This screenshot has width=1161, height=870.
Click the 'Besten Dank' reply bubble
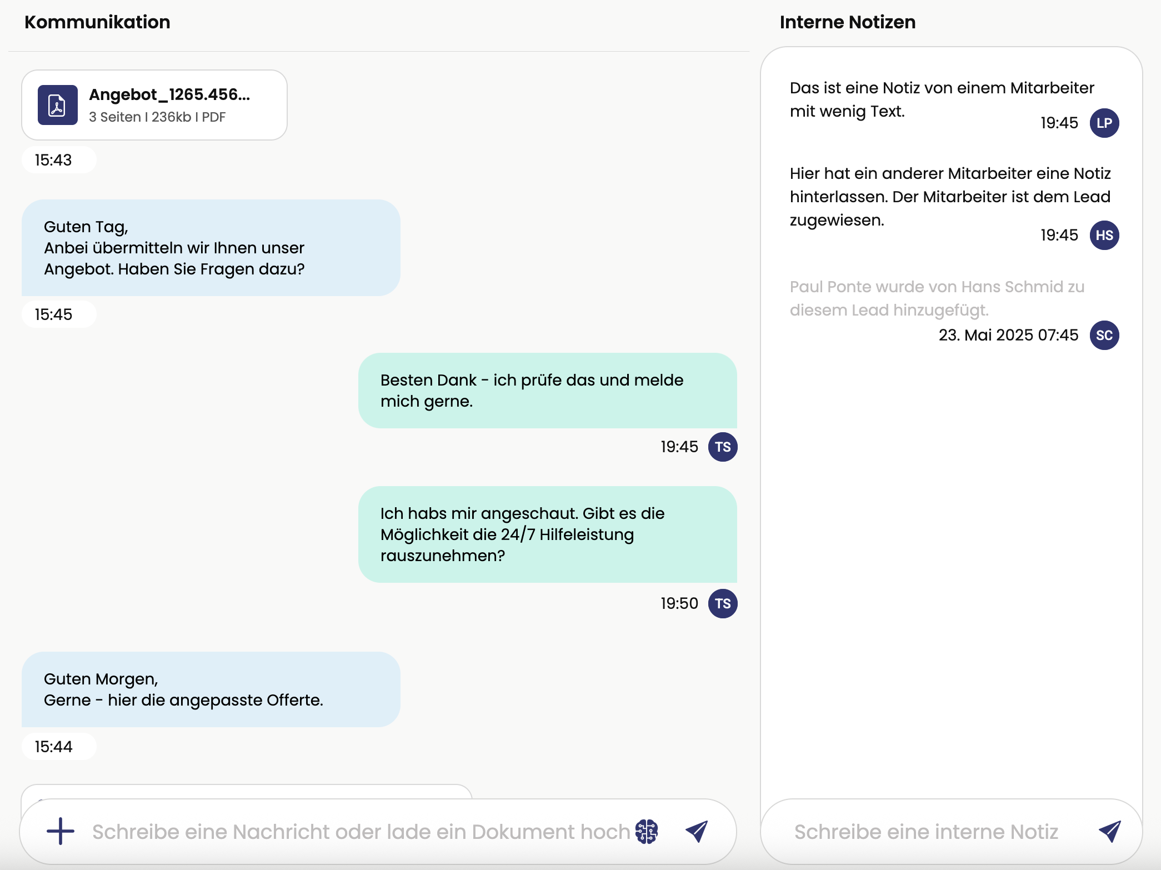[x=547, y=391]
